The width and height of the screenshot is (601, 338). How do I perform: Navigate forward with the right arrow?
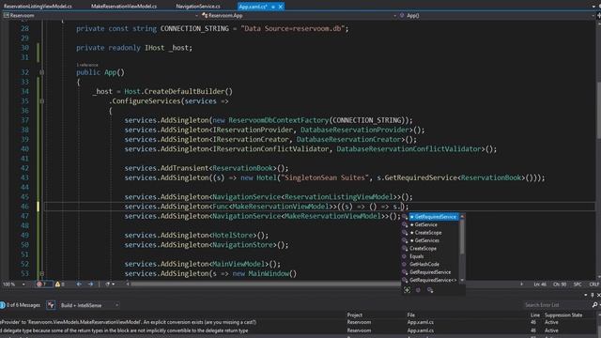90,284
